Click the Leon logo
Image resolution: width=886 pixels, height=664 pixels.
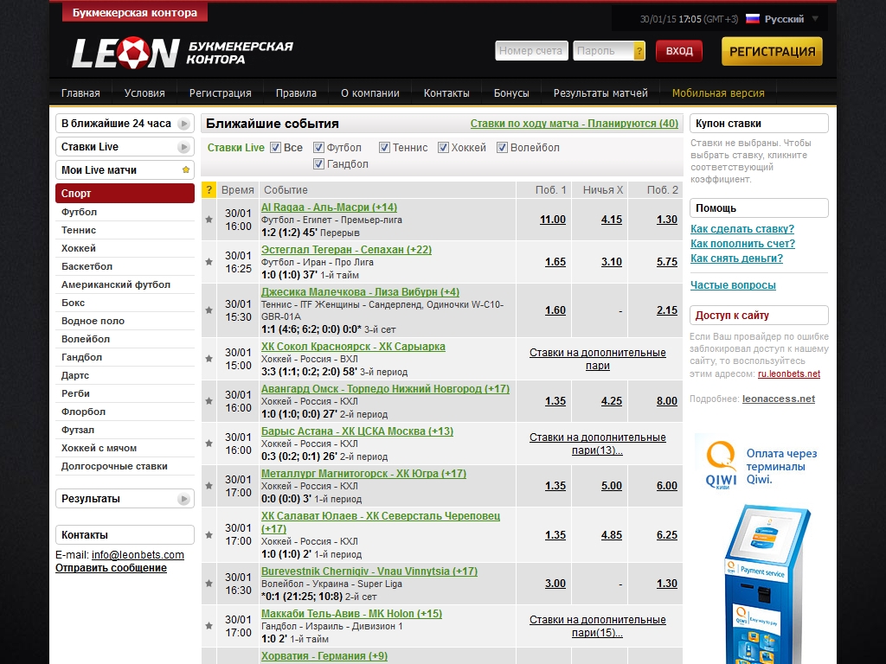point(125,53)
